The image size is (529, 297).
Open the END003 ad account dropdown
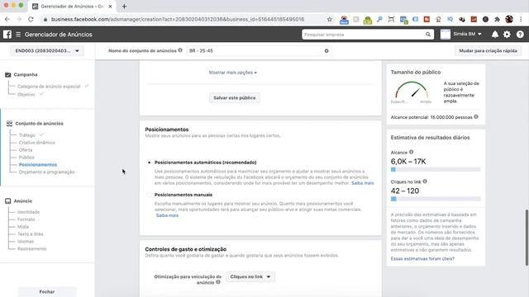pos(47,51)
